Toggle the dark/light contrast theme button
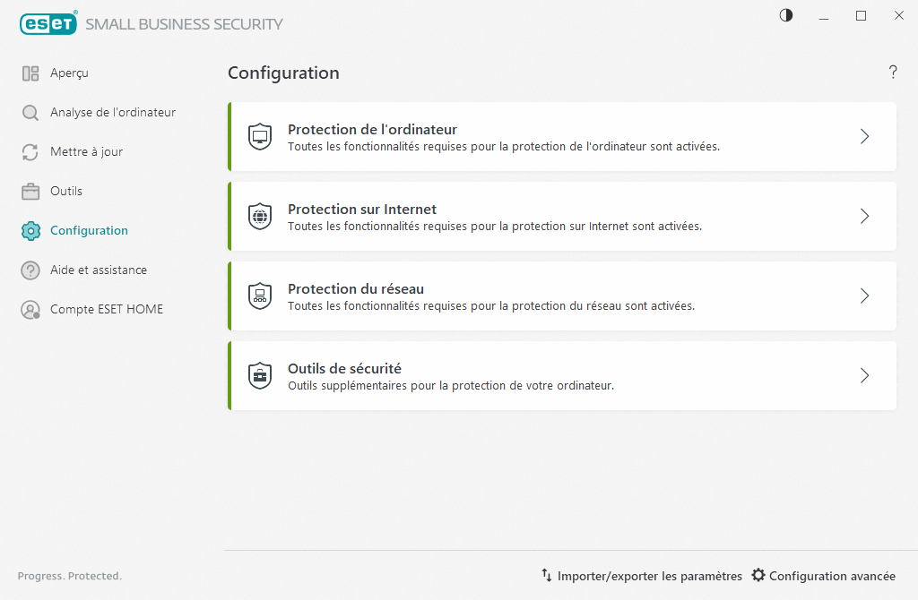 point(786,15)
